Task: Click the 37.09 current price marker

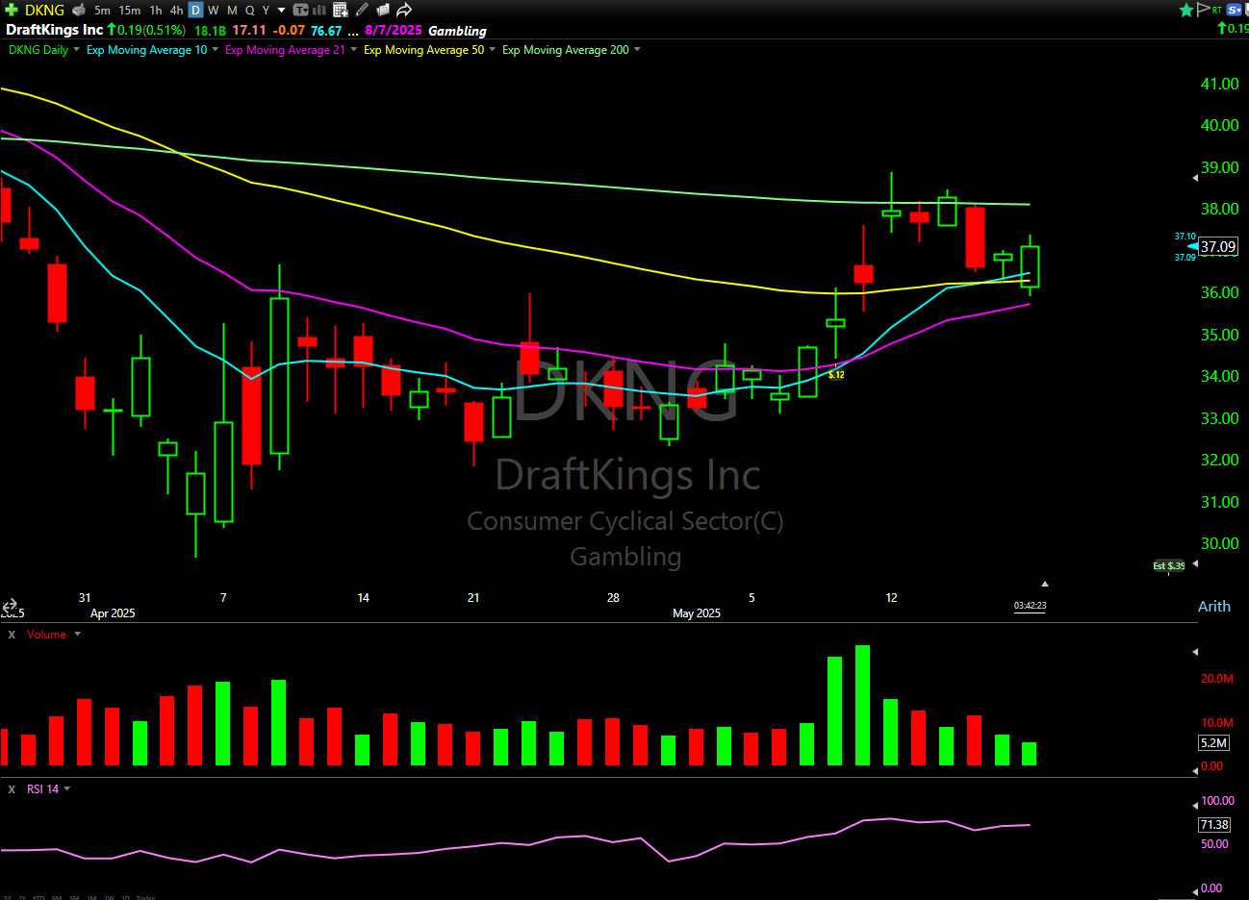Action: [1218, 247]
